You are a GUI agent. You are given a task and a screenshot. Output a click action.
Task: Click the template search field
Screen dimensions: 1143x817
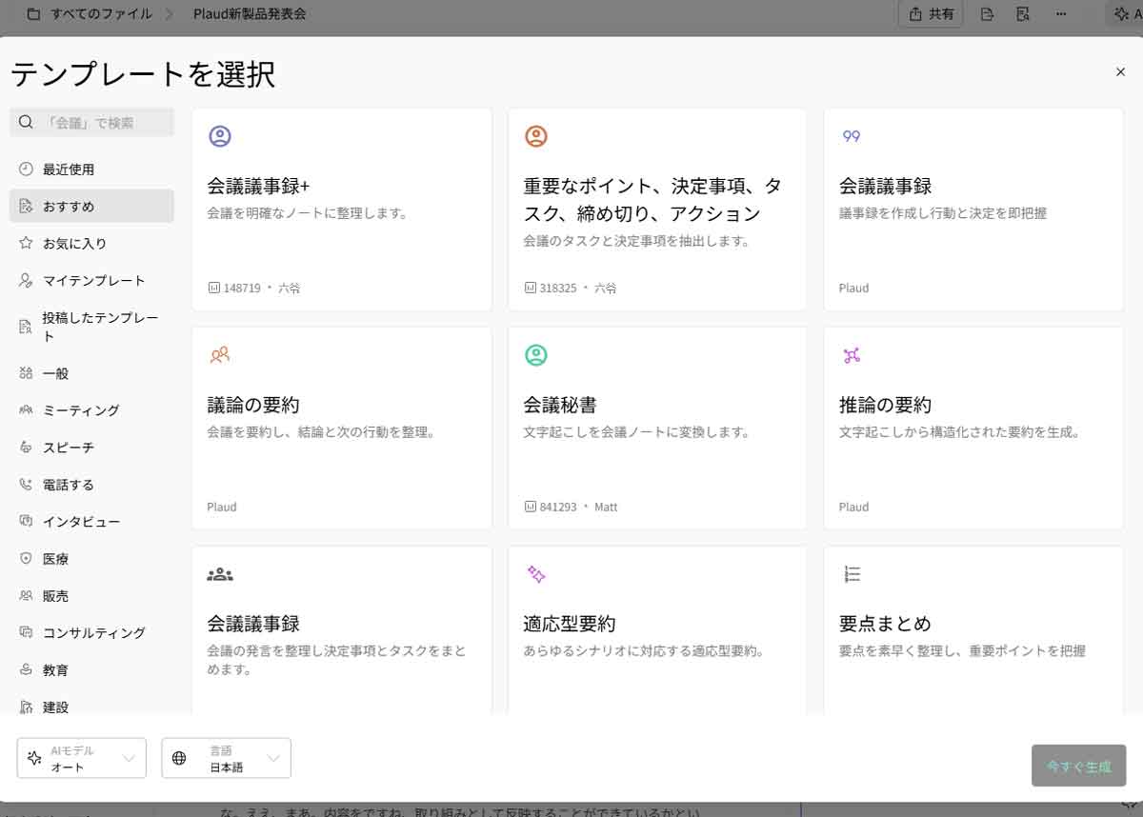[x=105, y=123]
